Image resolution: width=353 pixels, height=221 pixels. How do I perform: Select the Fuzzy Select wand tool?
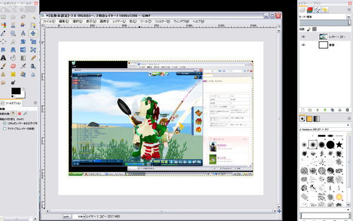33,17
